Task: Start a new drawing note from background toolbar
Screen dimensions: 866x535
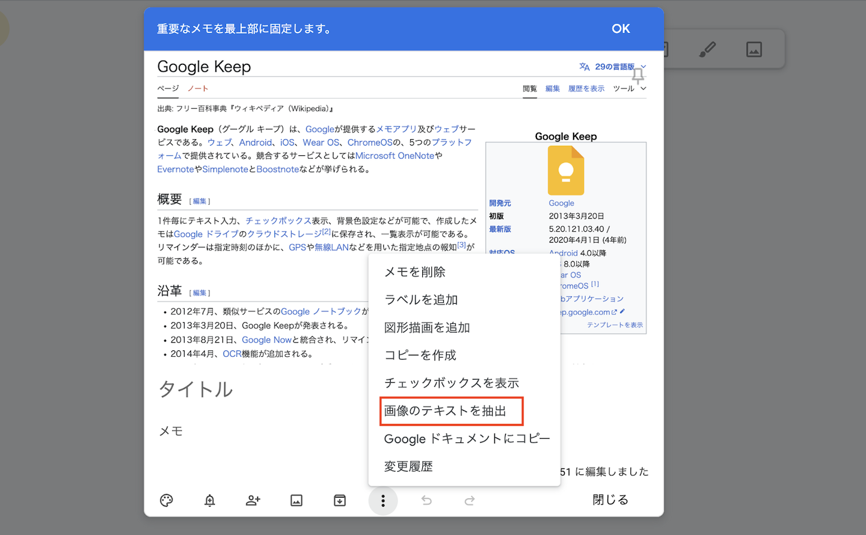Action: point(708,49)
